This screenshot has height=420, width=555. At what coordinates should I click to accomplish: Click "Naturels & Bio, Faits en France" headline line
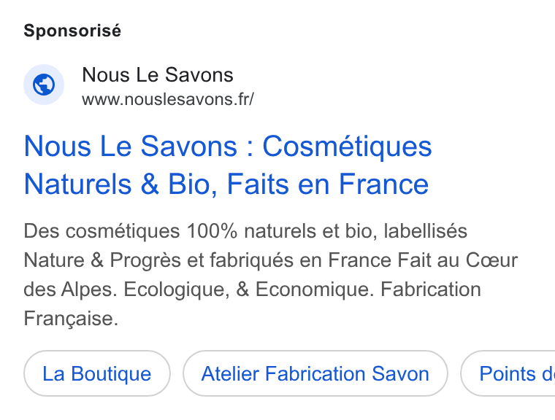coord(226,184)
